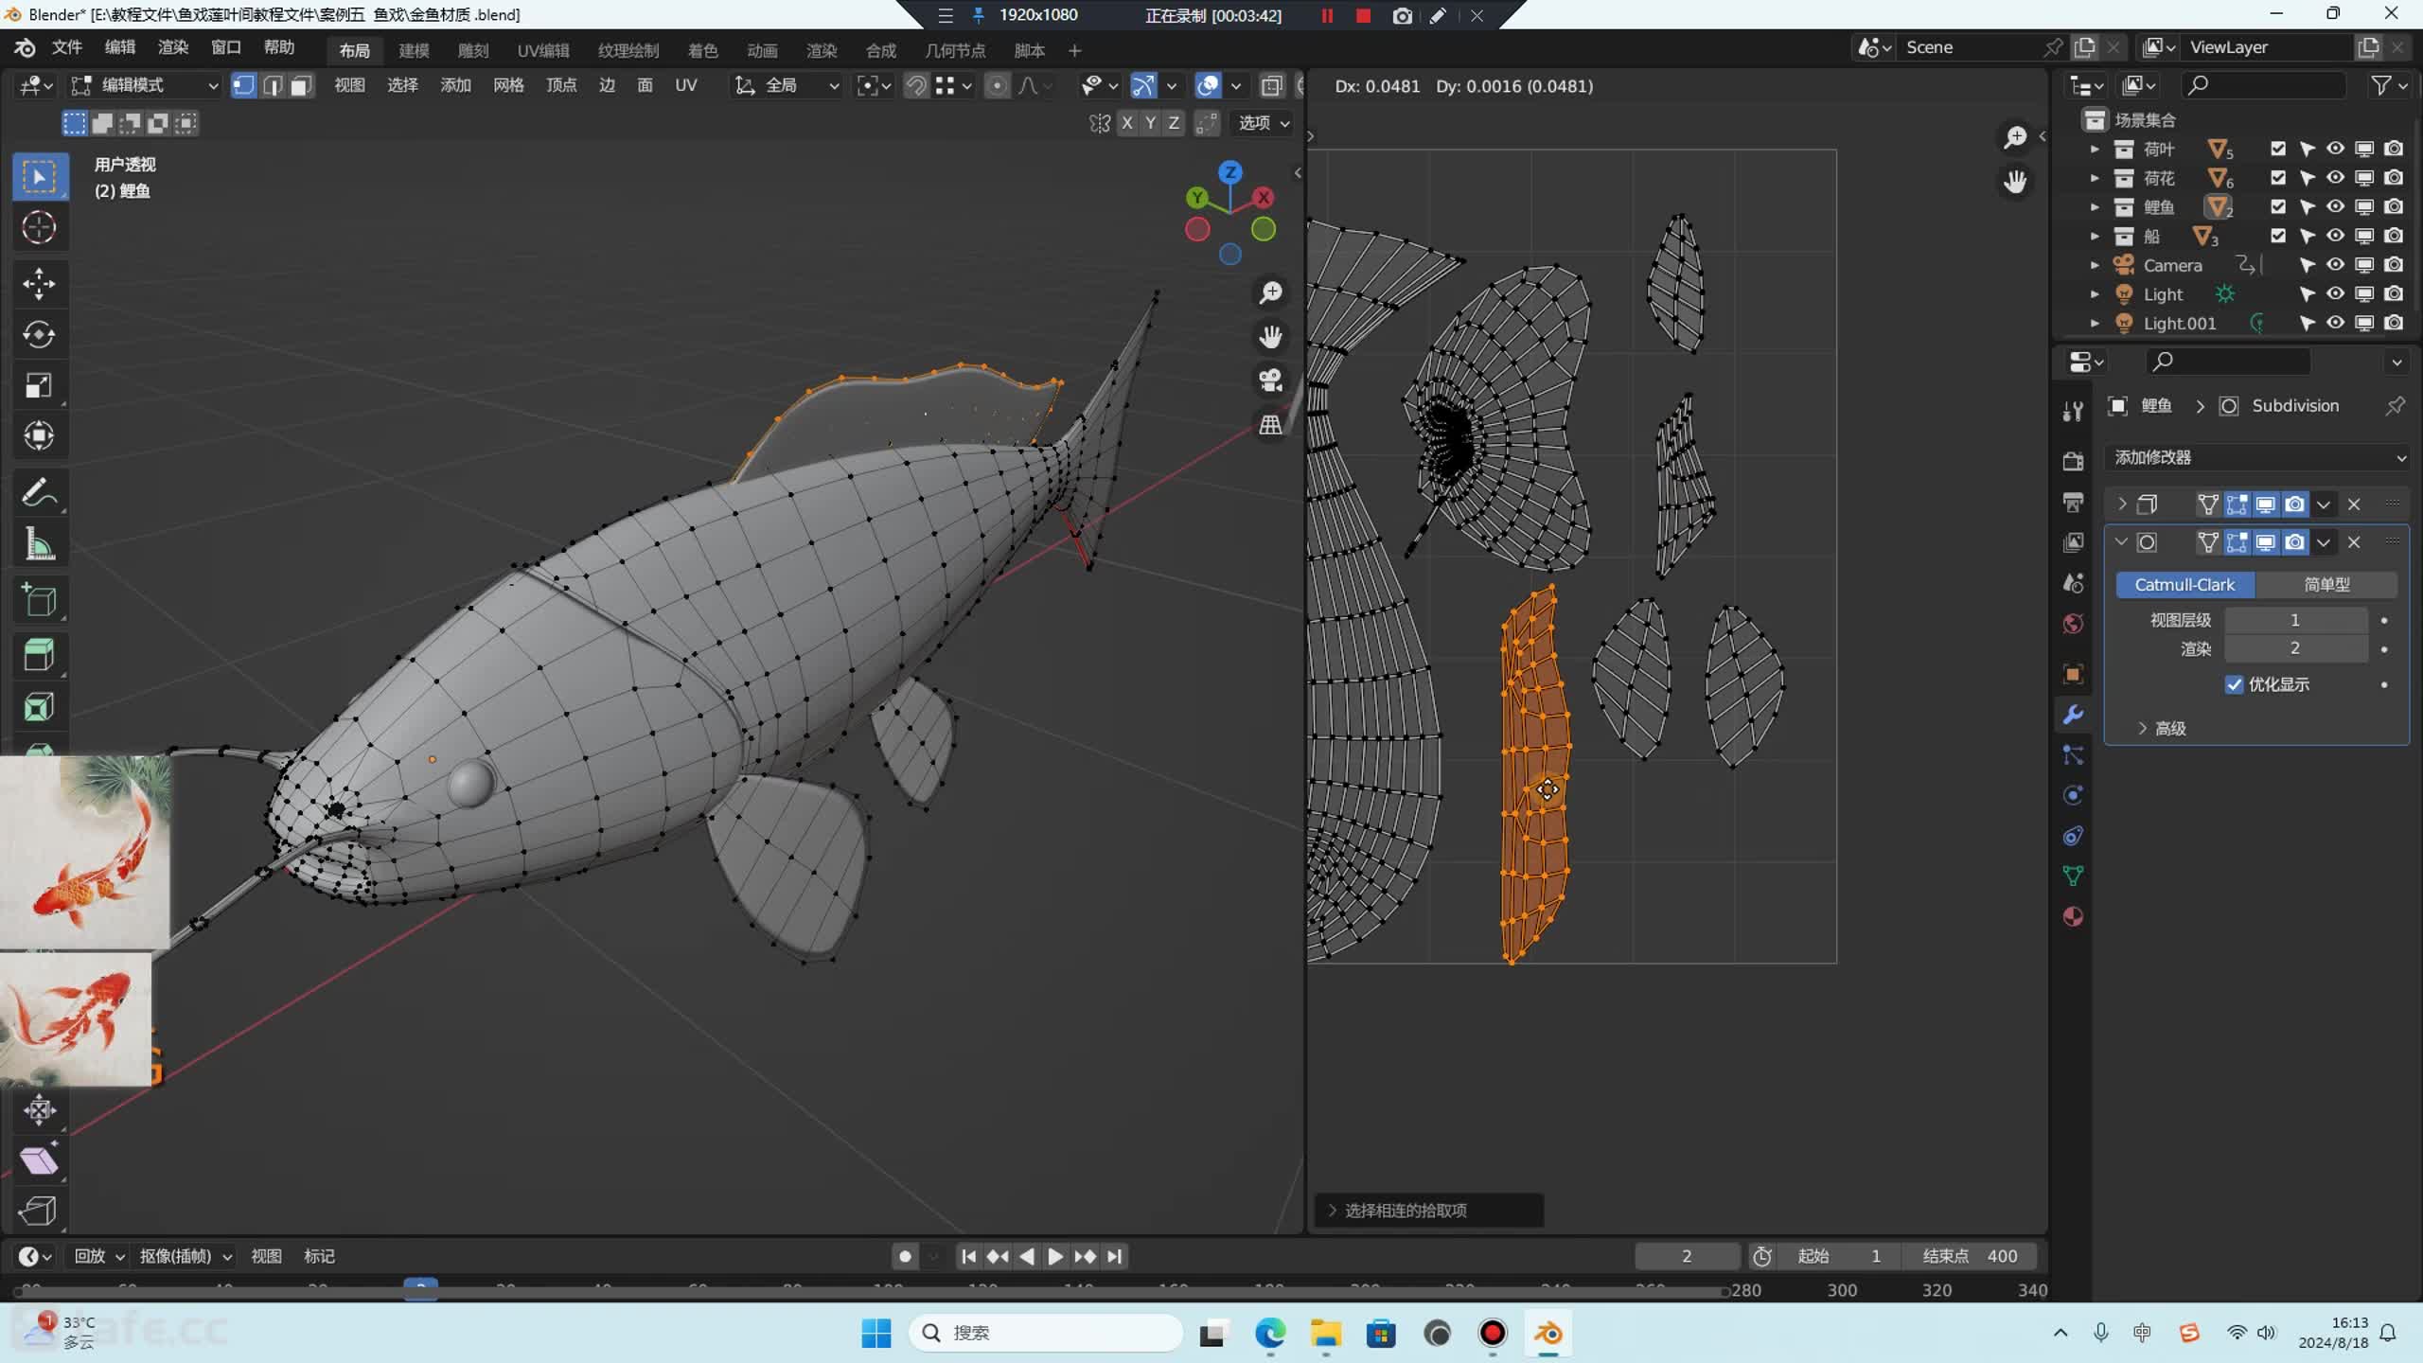The image size is (2423, 1363).
Task: Toggle the 船 collection exclude checkbox
Action: [x=2278, y=236]
